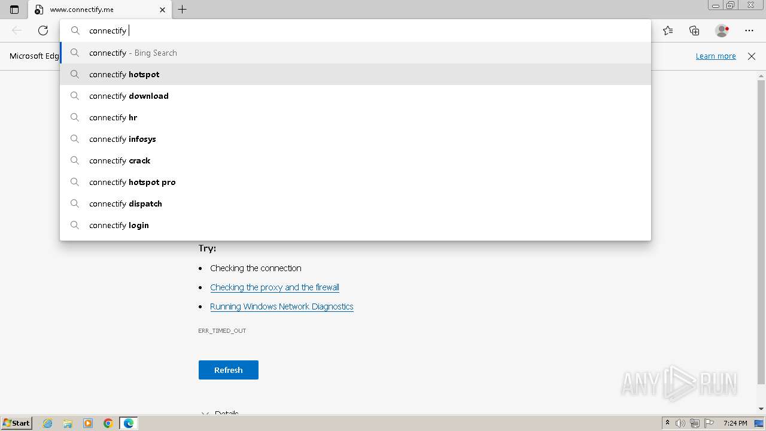
Task: Pick the 'connectify login' suggestion
Action: [x=355, y=225]
